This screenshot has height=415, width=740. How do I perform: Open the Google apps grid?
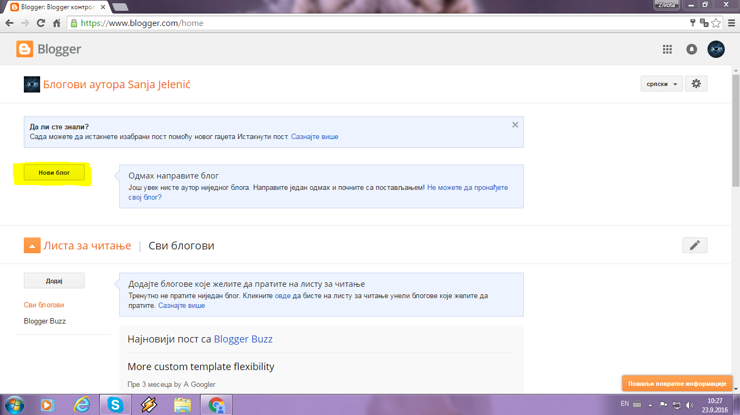pos(667,49)
